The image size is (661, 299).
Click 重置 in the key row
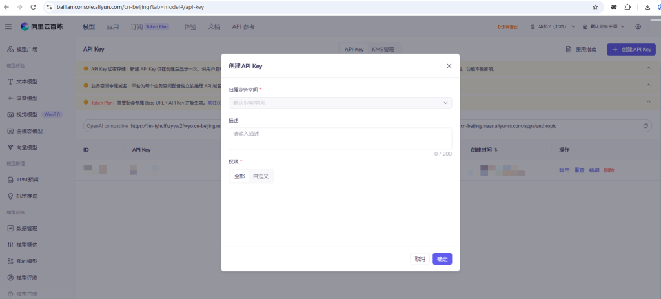pyautogui.click(x=579, y=170)
